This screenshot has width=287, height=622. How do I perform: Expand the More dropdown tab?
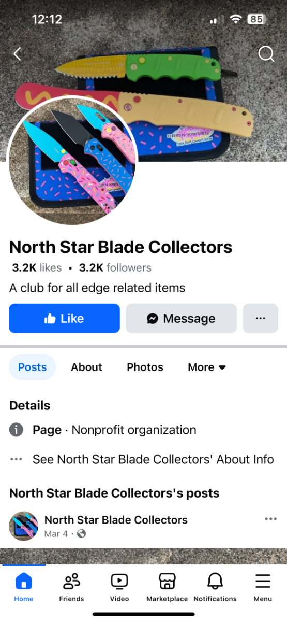[x=207, y=367]
